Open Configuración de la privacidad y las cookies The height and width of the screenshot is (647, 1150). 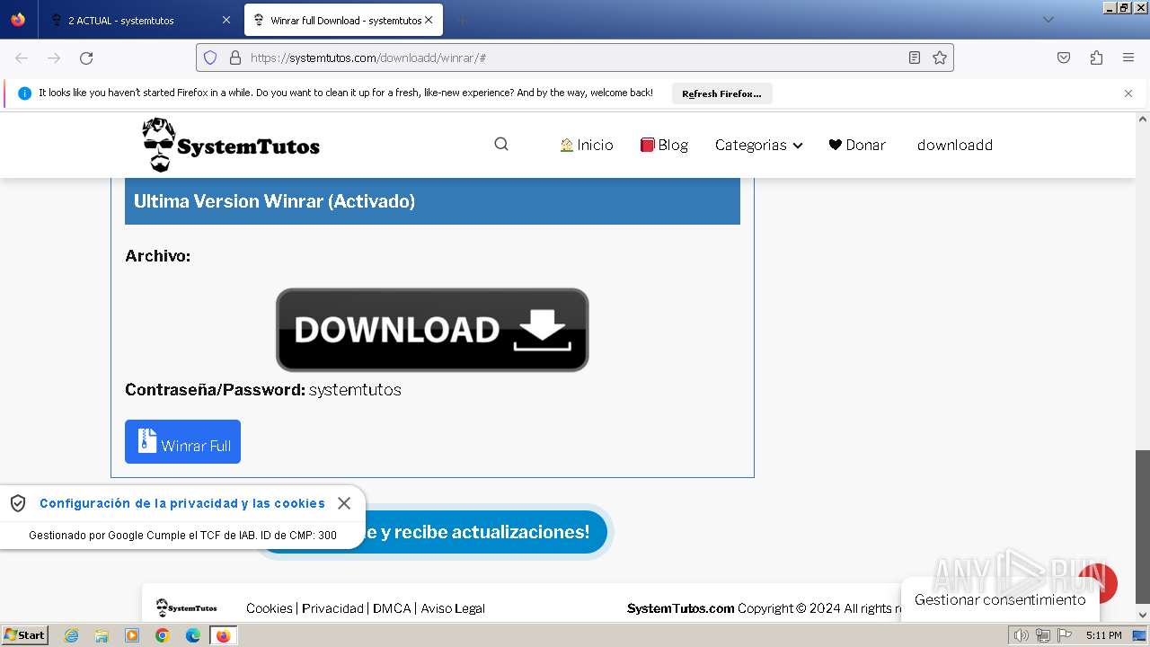[182, 503]
